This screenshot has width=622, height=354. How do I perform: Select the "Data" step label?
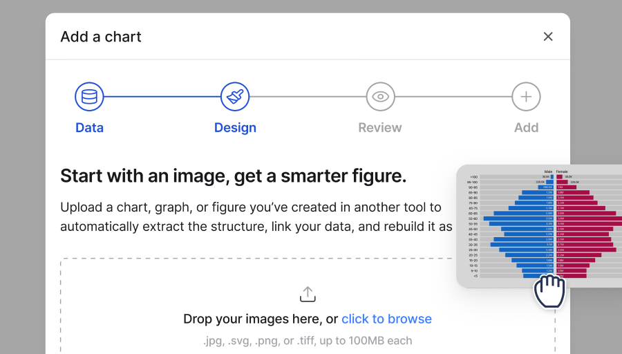pyautogui.click(x=89, y=128)
